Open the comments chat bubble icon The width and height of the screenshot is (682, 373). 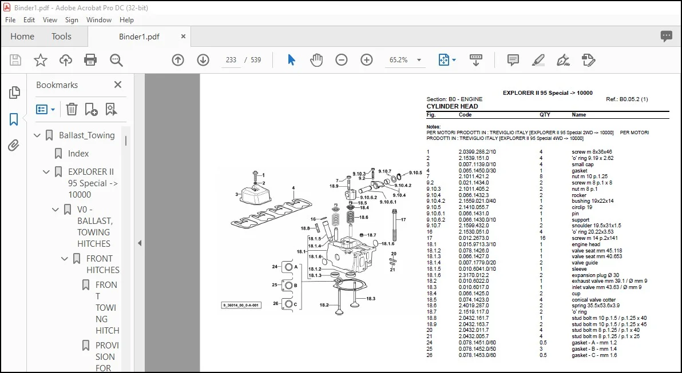point(667,37)
